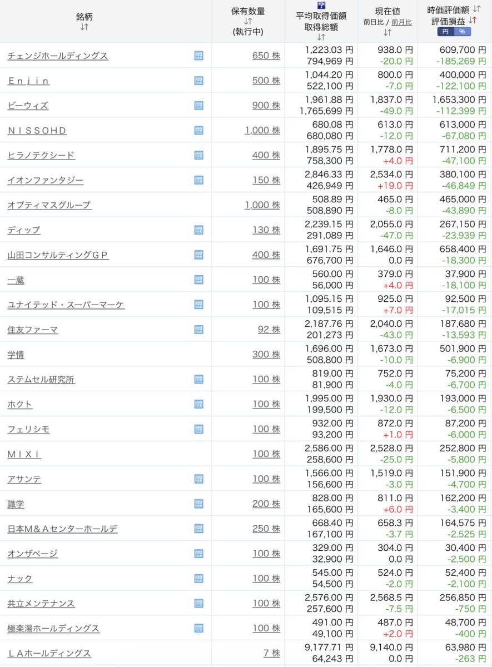Open the calendar icon for ステムセル研究所
The image size is (492, 667).
click(x=198, y=379)
